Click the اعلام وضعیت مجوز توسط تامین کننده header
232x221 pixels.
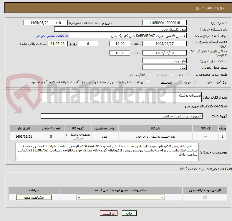121,190
